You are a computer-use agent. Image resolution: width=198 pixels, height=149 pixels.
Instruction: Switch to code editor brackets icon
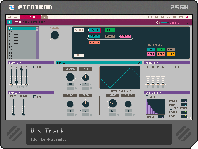[150, 17]
